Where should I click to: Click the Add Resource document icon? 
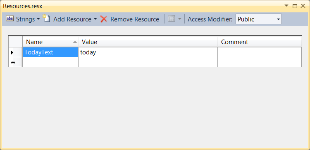pos(46,19)
